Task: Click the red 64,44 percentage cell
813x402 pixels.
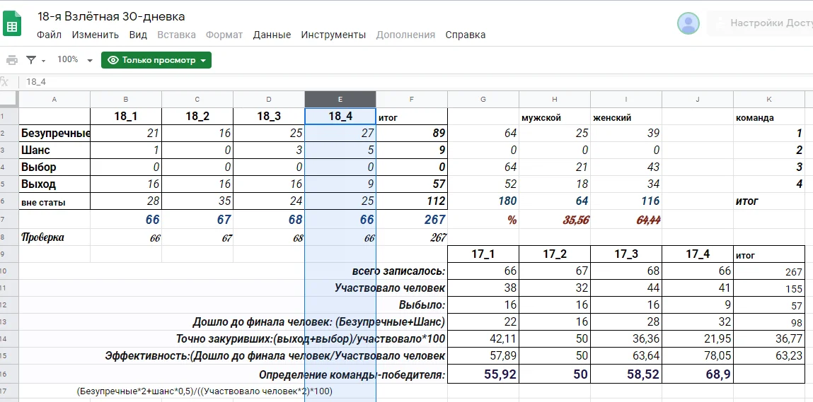Action: tap(625, 220)
